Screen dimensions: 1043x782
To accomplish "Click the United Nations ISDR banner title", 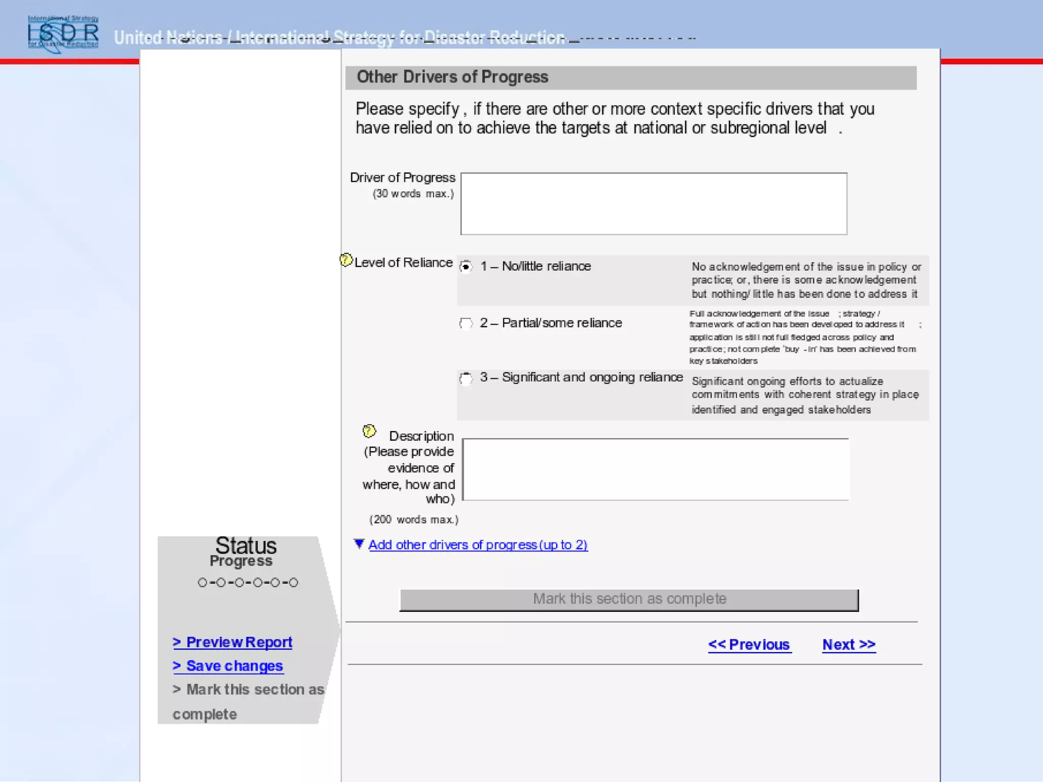I will click(339, 38).
